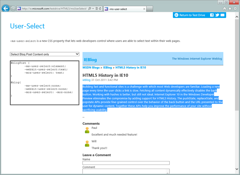Click the site favicon in address bar

click(19, 9)
